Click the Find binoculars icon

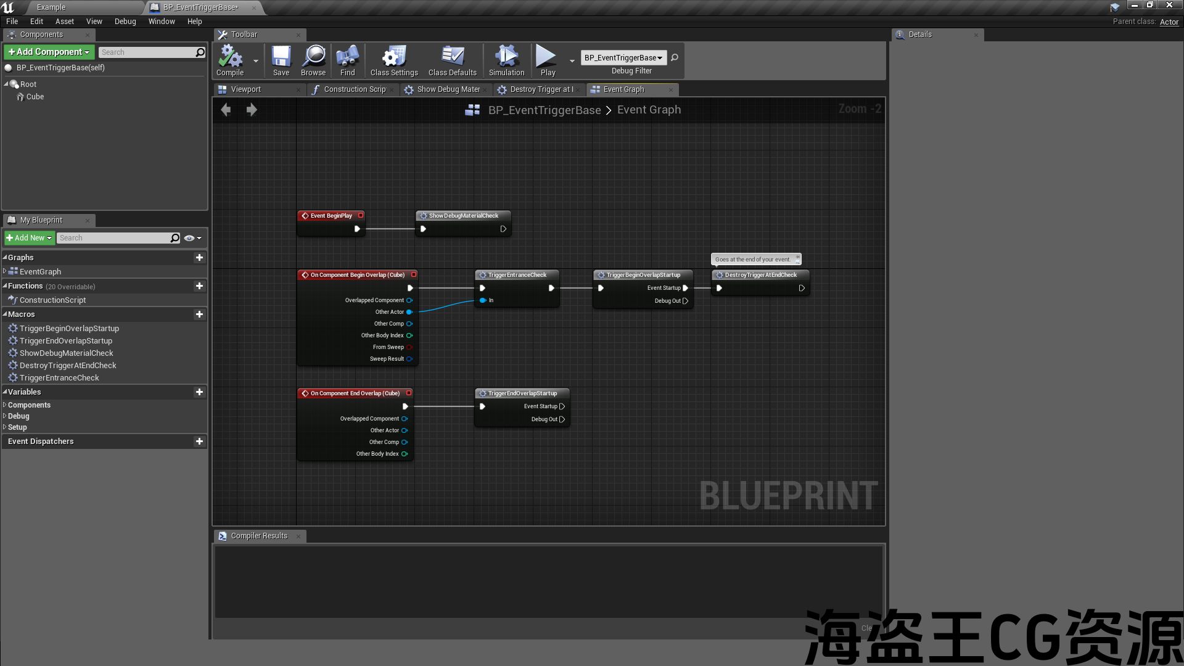[347, 59]
